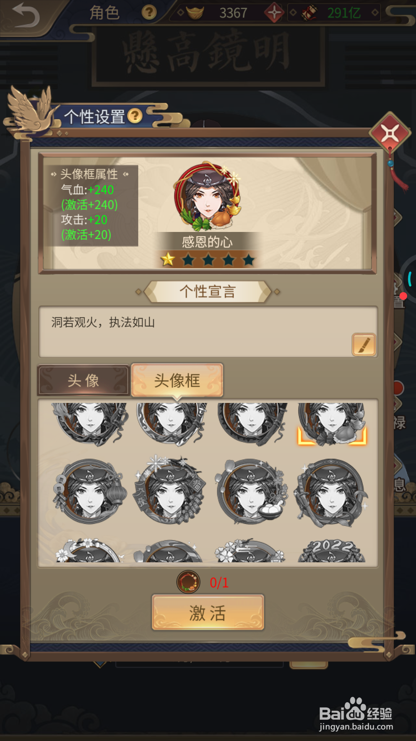Choose the lantern avatar frame
Screen dimensions: 416x741
tap(90, 491)
